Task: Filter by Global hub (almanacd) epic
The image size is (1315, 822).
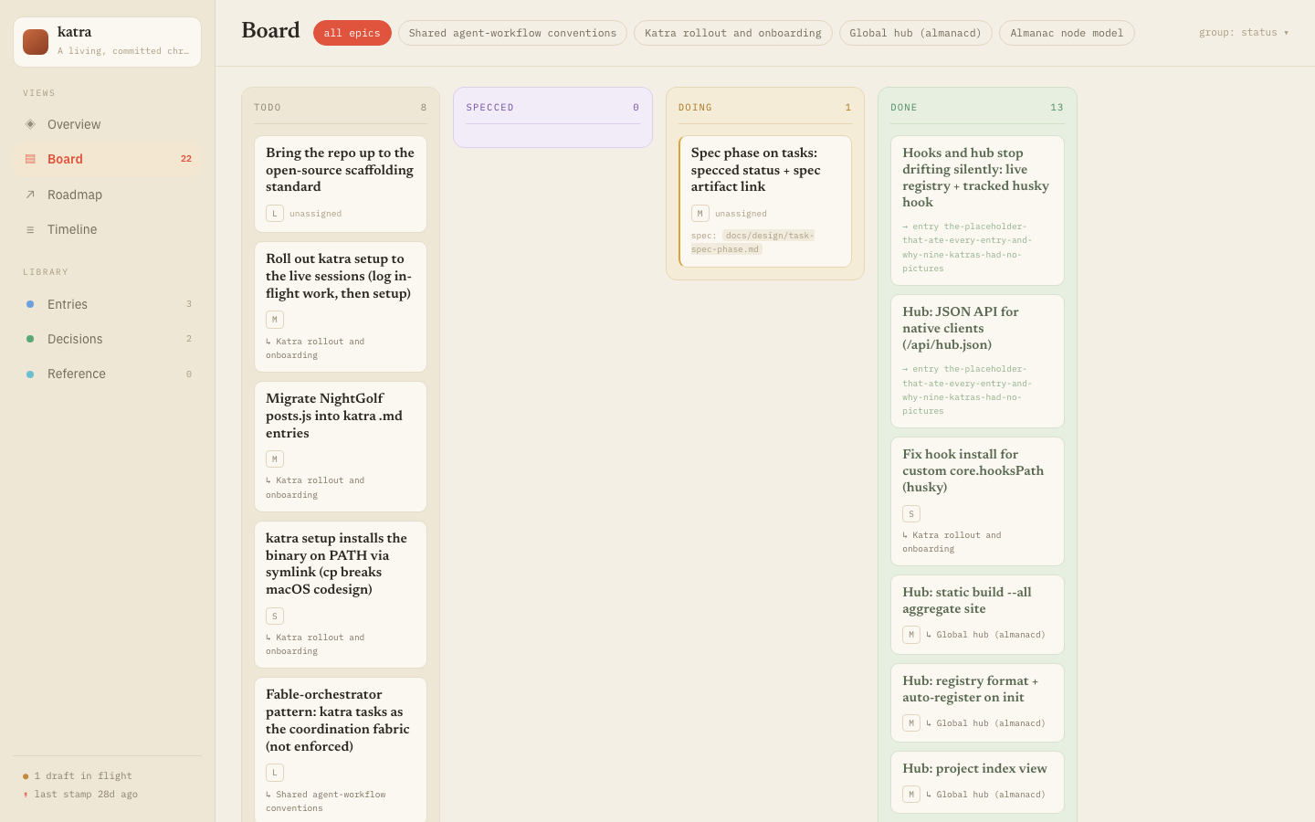Action: point(916,33)
